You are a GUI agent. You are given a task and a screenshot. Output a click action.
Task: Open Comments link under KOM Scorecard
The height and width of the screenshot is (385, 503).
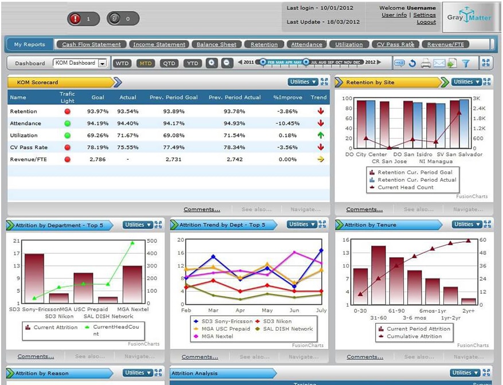[x=202, y=209]
